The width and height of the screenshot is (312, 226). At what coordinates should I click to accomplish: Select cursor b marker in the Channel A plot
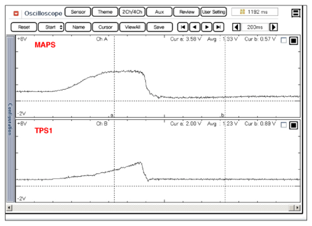point(223,115)
